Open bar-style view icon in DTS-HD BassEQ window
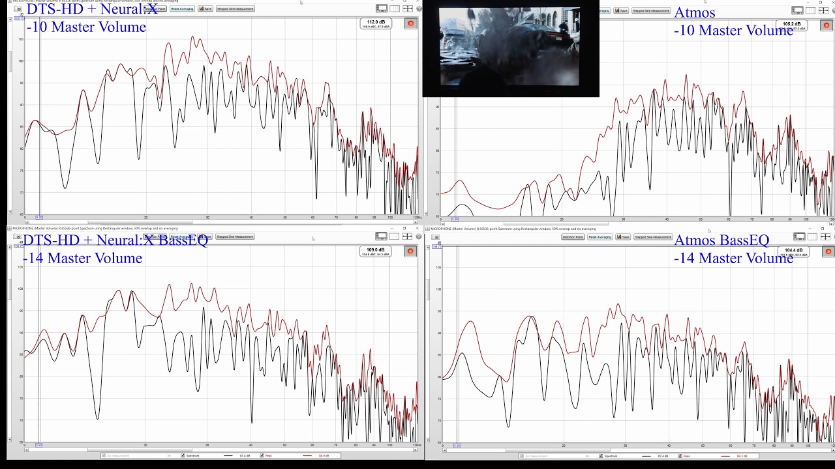 tap(395, 236)
